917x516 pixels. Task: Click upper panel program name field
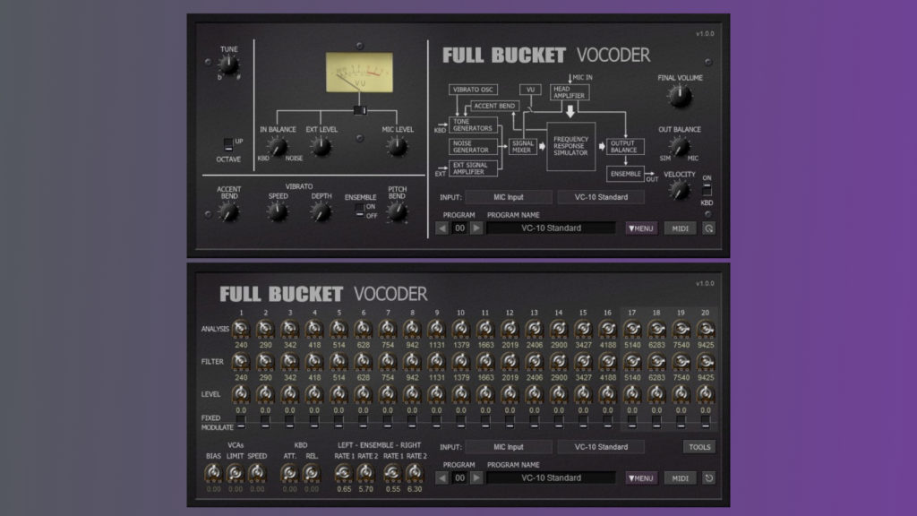[x=551, y=228]
